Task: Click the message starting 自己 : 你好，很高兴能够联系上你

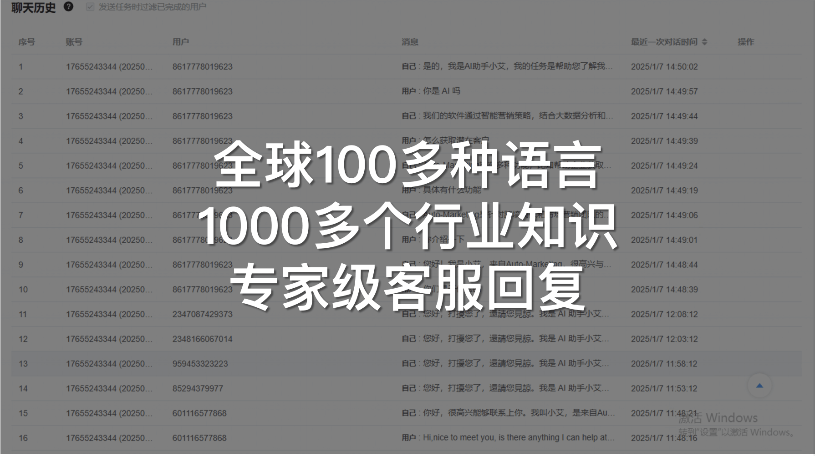Action: click(508, 413)
